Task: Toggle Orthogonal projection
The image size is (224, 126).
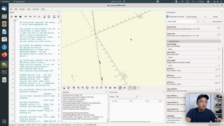Action: click(125, 88)
